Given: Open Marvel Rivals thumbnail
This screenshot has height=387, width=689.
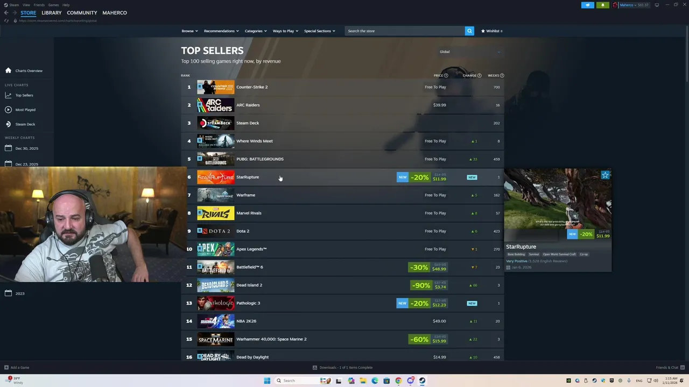Looking at the screenshot, I should [215, 213].
